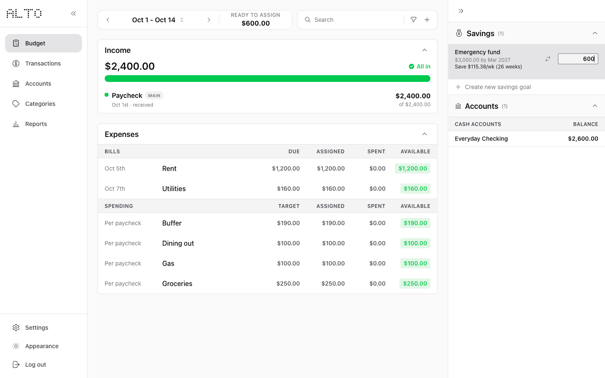Viewport: 605px width, 378px height.
Task: Click the ALTO logo
Action: (24, 13)
